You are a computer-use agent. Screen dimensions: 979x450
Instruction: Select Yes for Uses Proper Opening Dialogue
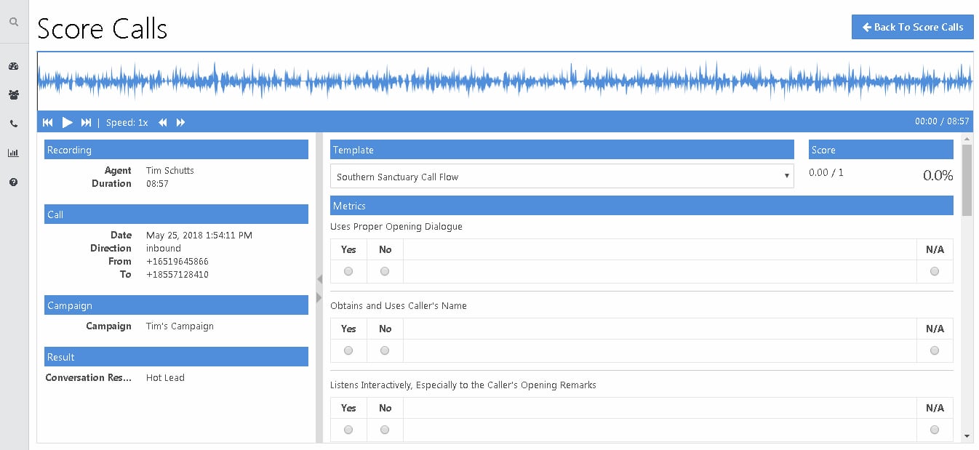pyautogui.click(x=348, y=271)
